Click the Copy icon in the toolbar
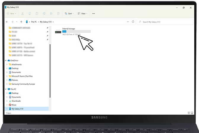This screenshot has width=199, height=133. click(x=30, y=13)
